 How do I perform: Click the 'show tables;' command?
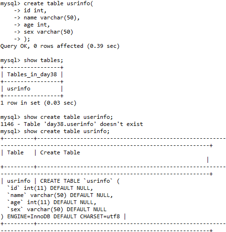click(x=43, y=60)
